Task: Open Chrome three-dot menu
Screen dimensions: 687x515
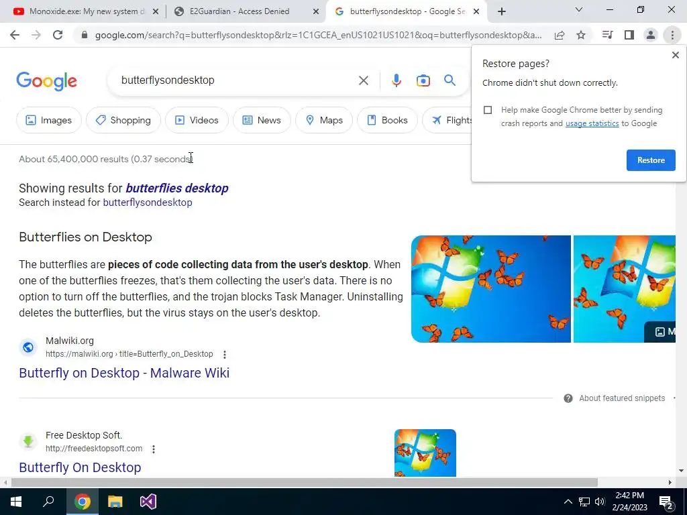Action: point(672,35)
